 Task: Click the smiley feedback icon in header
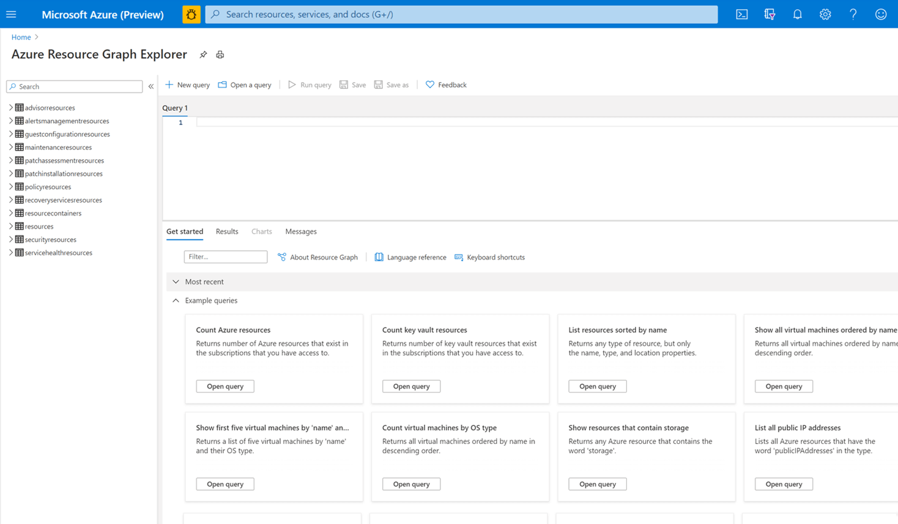coord(880,14)
